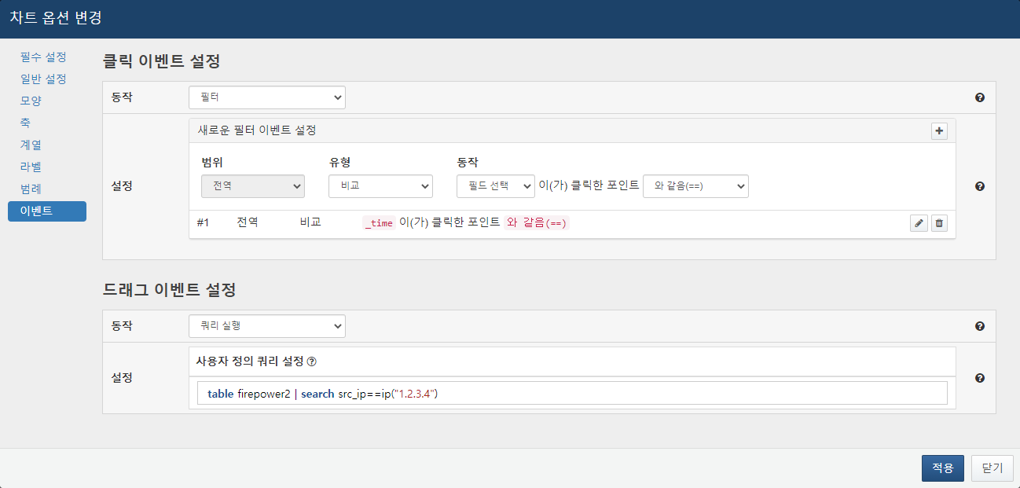Viewport: 1020px width, 488px height.
Task: Click the 클릭 이벤트 설정 heading
Action: click(x=161, y=61)
